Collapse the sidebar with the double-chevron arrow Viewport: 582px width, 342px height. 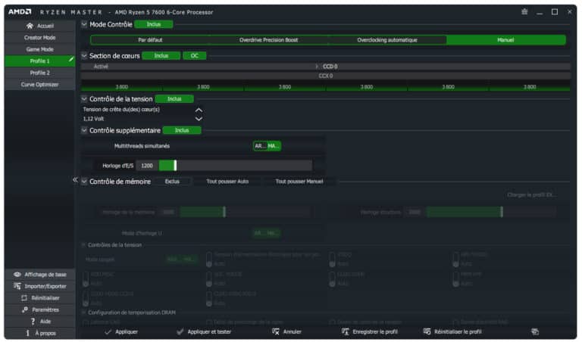(75, 180)
